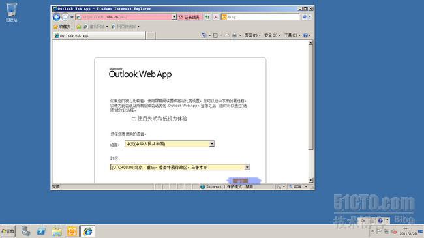Switch to Internet Explorer taskbar button
The image size is (424, 238).
88,231
